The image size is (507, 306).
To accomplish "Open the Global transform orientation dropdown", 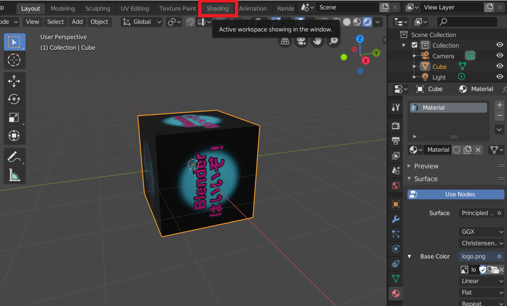I will [142, 22].
